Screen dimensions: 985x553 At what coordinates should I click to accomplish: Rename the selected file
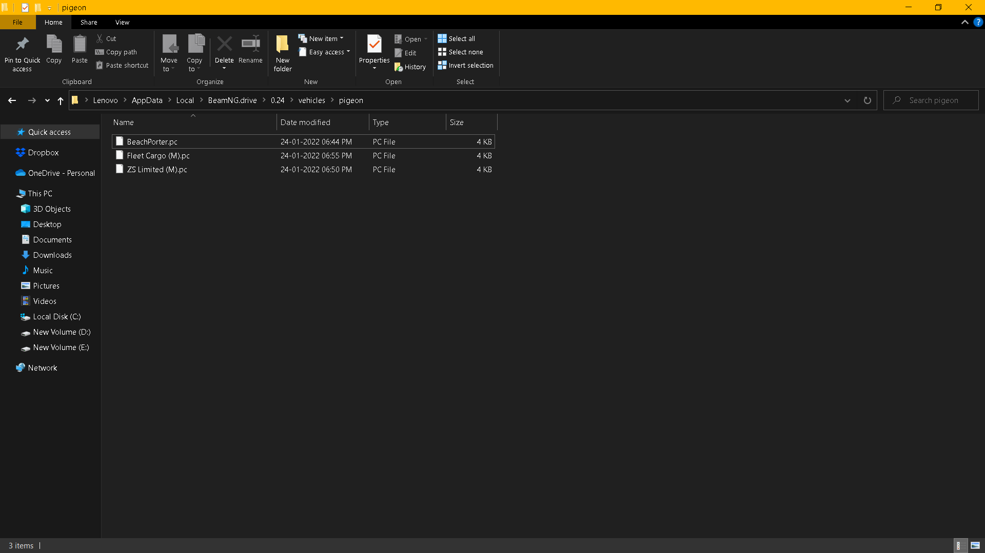pos(250,49)
